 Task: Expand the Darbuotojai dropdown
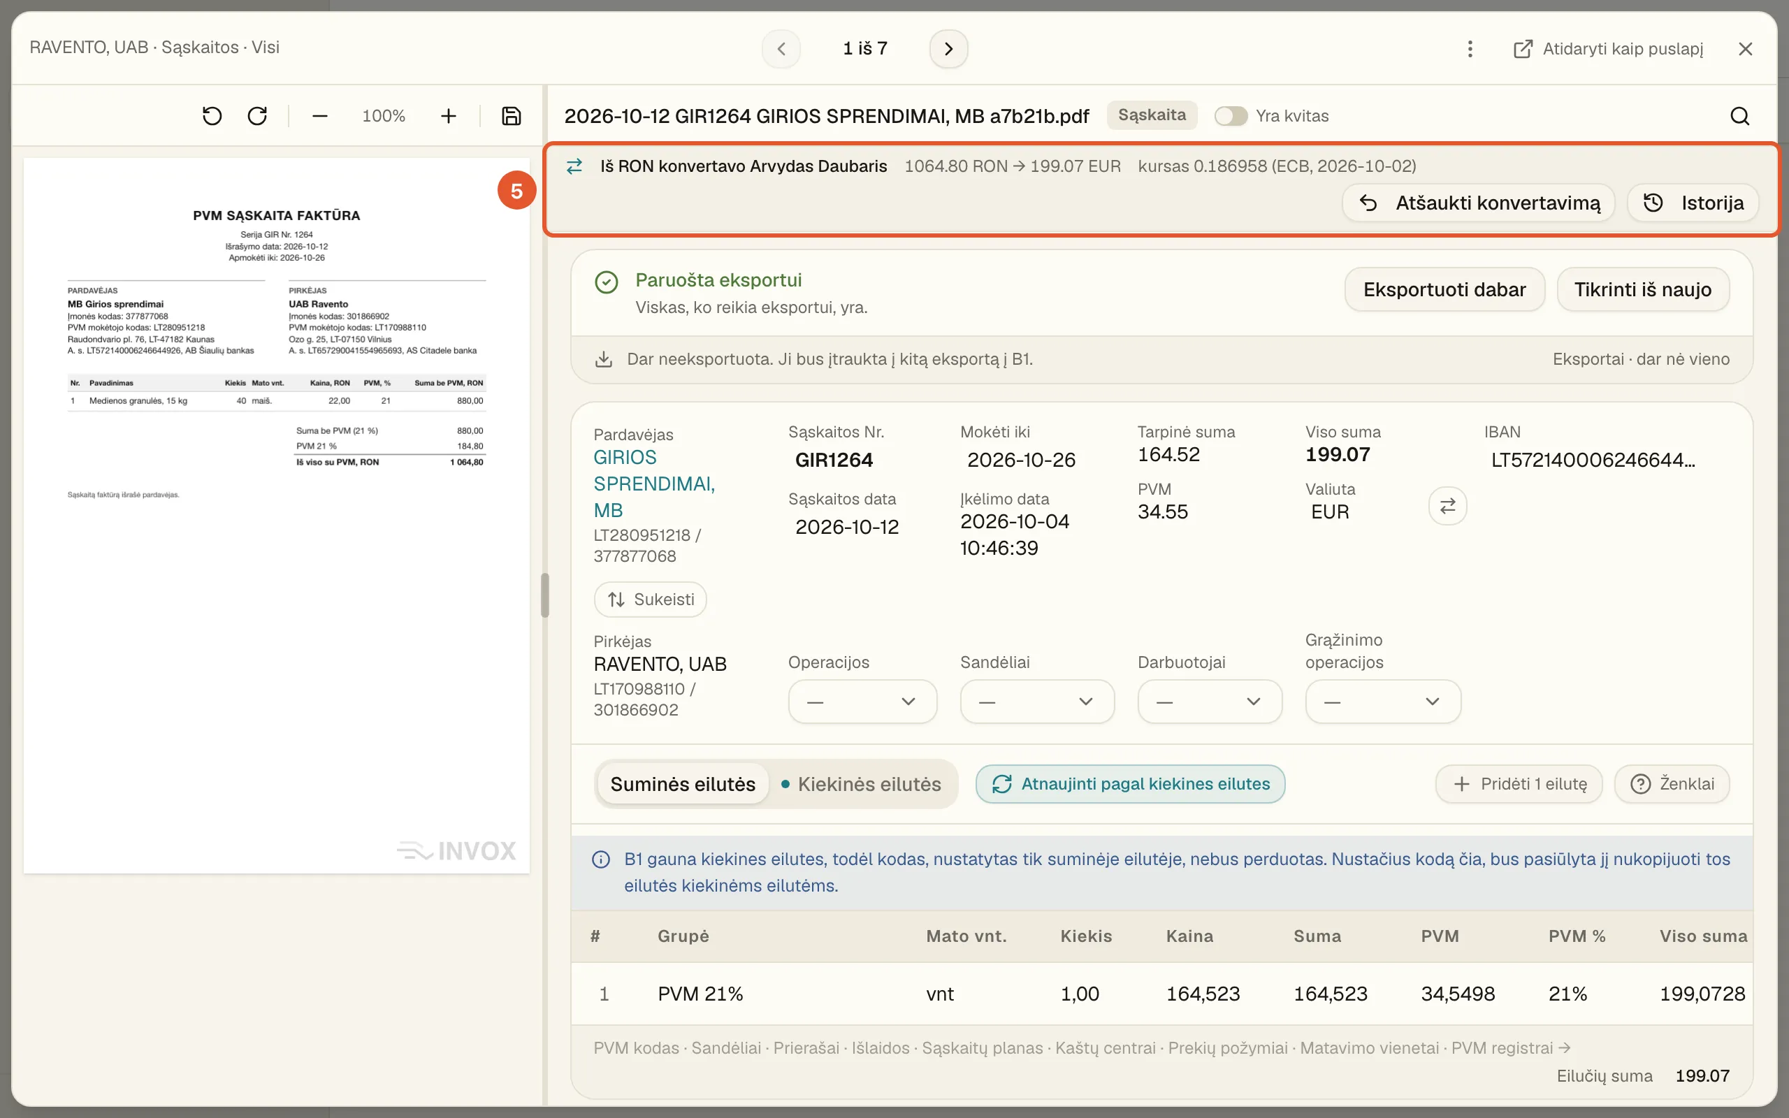coord(1210,702)
